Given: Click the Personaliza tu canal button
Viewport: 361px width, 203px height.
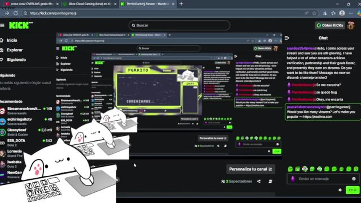Looking at the screenshot, I should pos(250,169).
